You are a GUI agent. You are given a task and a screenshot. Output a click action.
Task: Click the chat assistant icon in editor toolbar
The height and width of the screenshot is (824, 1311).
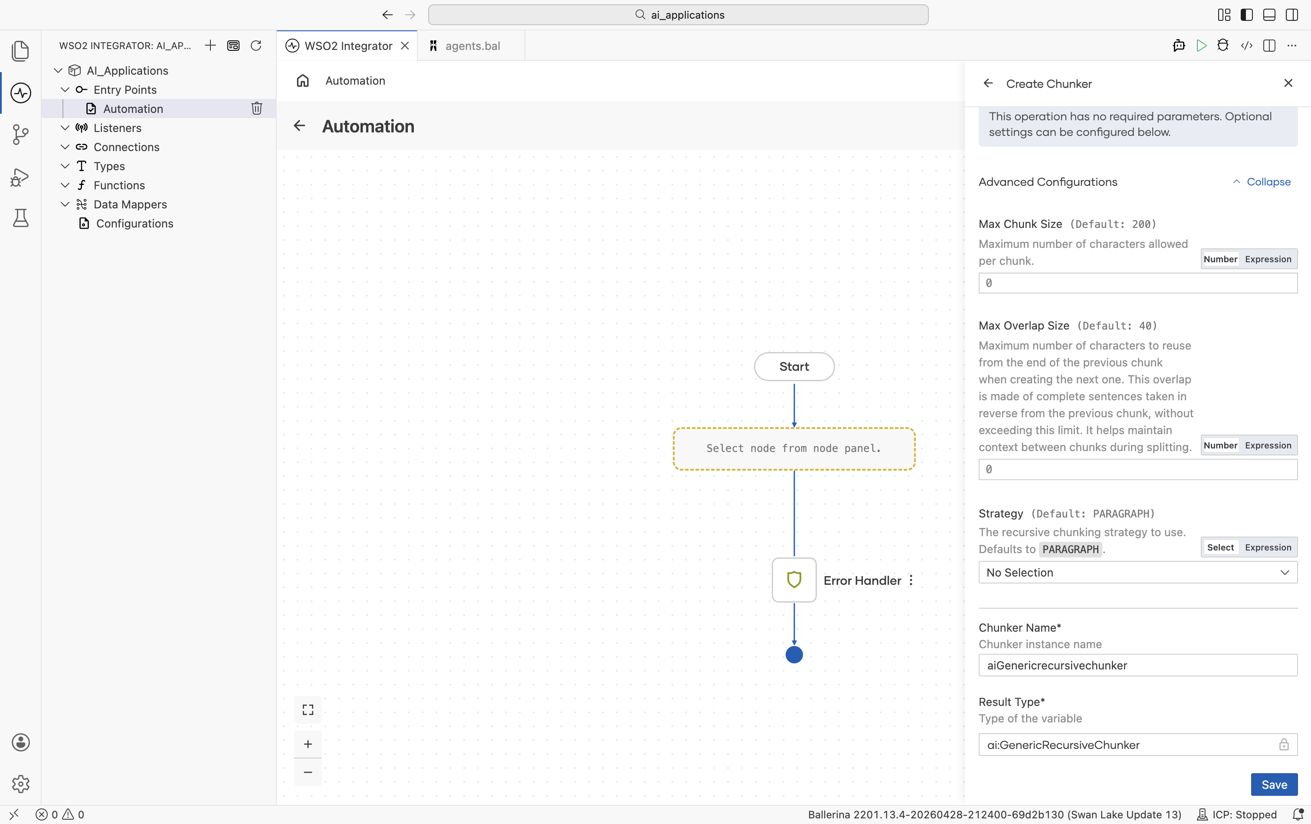(x=1179, y=45)
